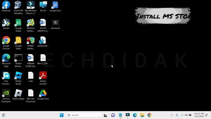Click the microphone tray icon
This screenshot has height=119, width=211.
click(x=177, y=115)
